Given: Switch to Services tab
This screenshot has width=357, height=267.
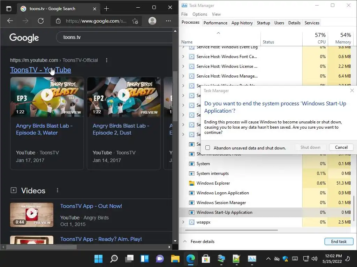Looking at the screenshot, I should [312, 23].
